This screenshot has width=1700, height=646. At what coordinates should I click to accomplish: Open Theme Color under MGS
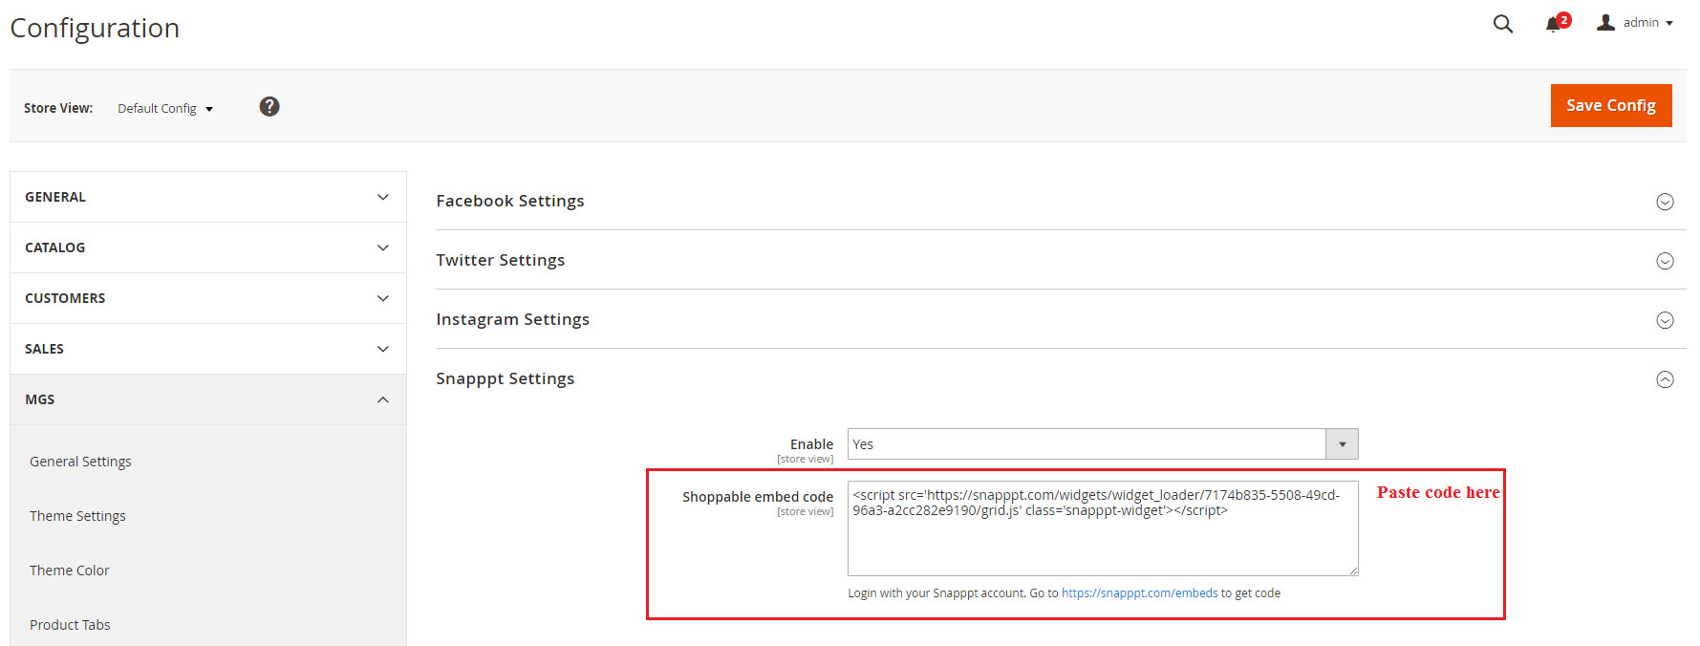(x=70, y=571)
